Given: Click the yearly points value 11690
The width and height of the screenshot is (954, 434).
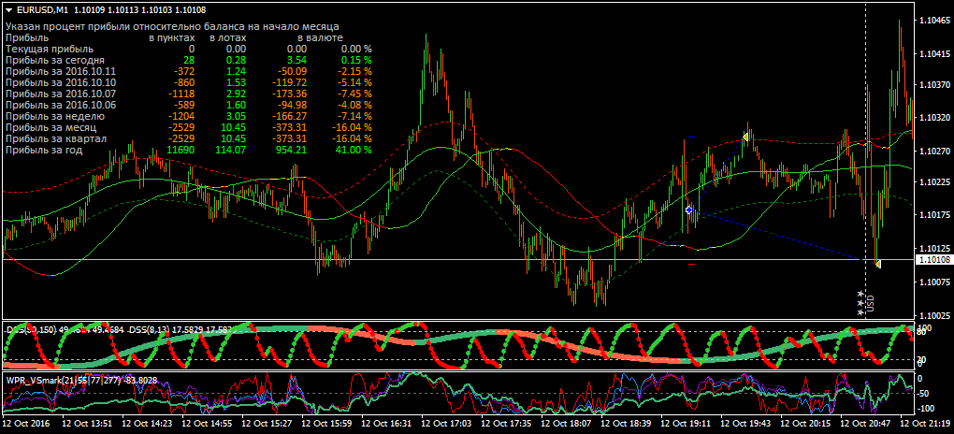Looking at the screenshot, I should click(x=181, y=151).
